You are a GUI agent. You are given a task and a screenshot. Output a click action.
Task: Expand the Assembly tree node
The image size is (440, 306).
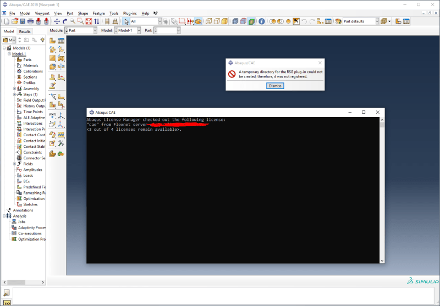[14, 88]
